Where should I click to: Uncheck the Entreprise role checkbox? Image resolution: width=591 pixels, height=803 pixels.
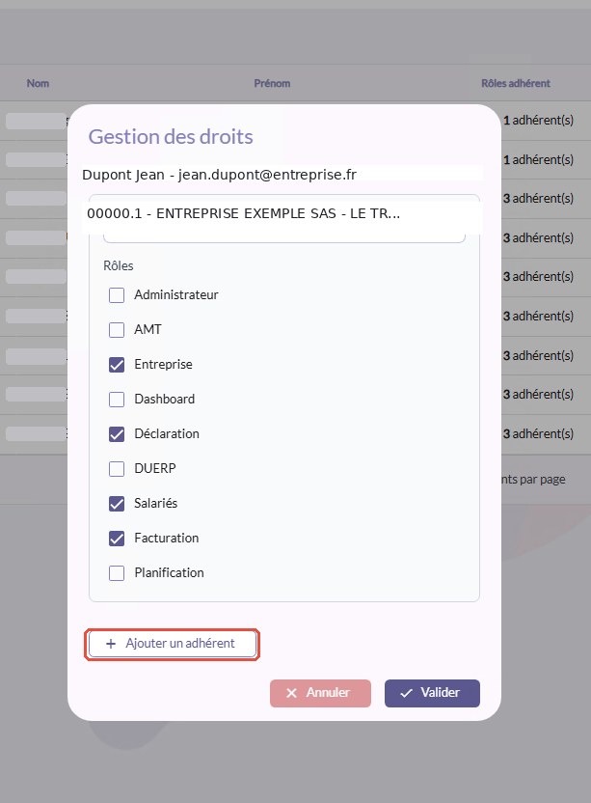click(117, 365)
